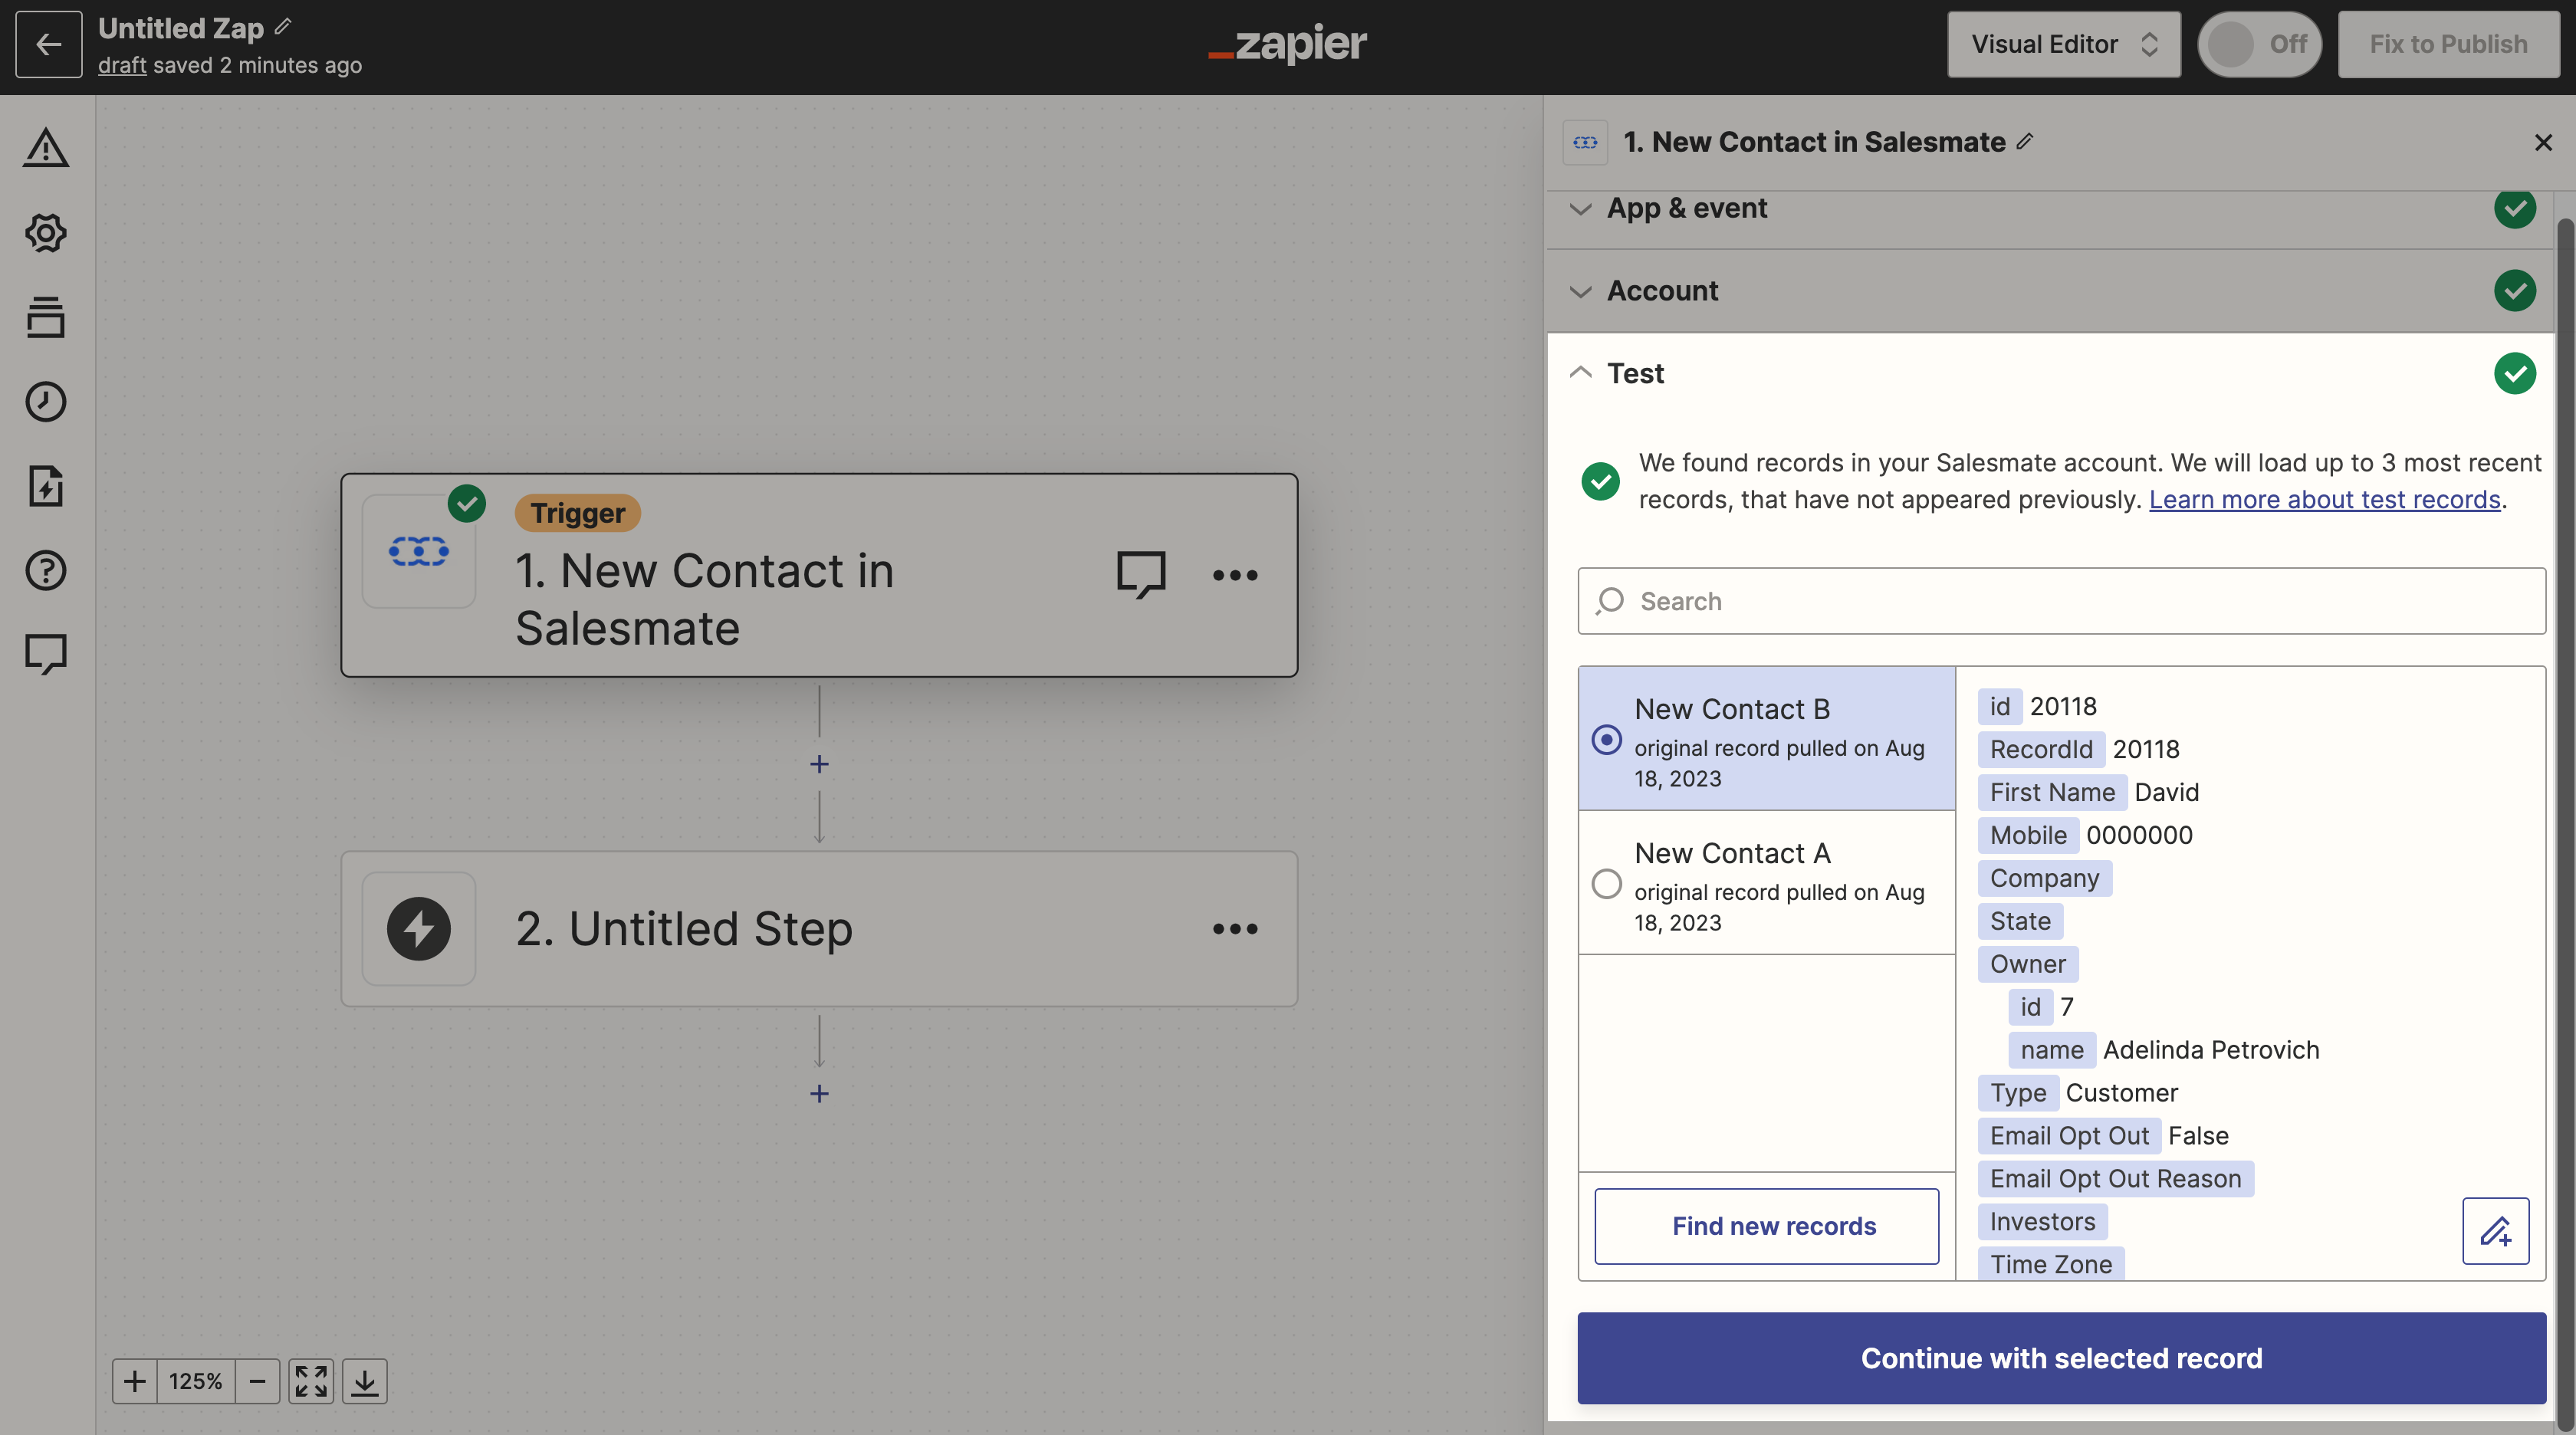Click the 'Email Opt Out Reason' label

pos(2115,1179)
